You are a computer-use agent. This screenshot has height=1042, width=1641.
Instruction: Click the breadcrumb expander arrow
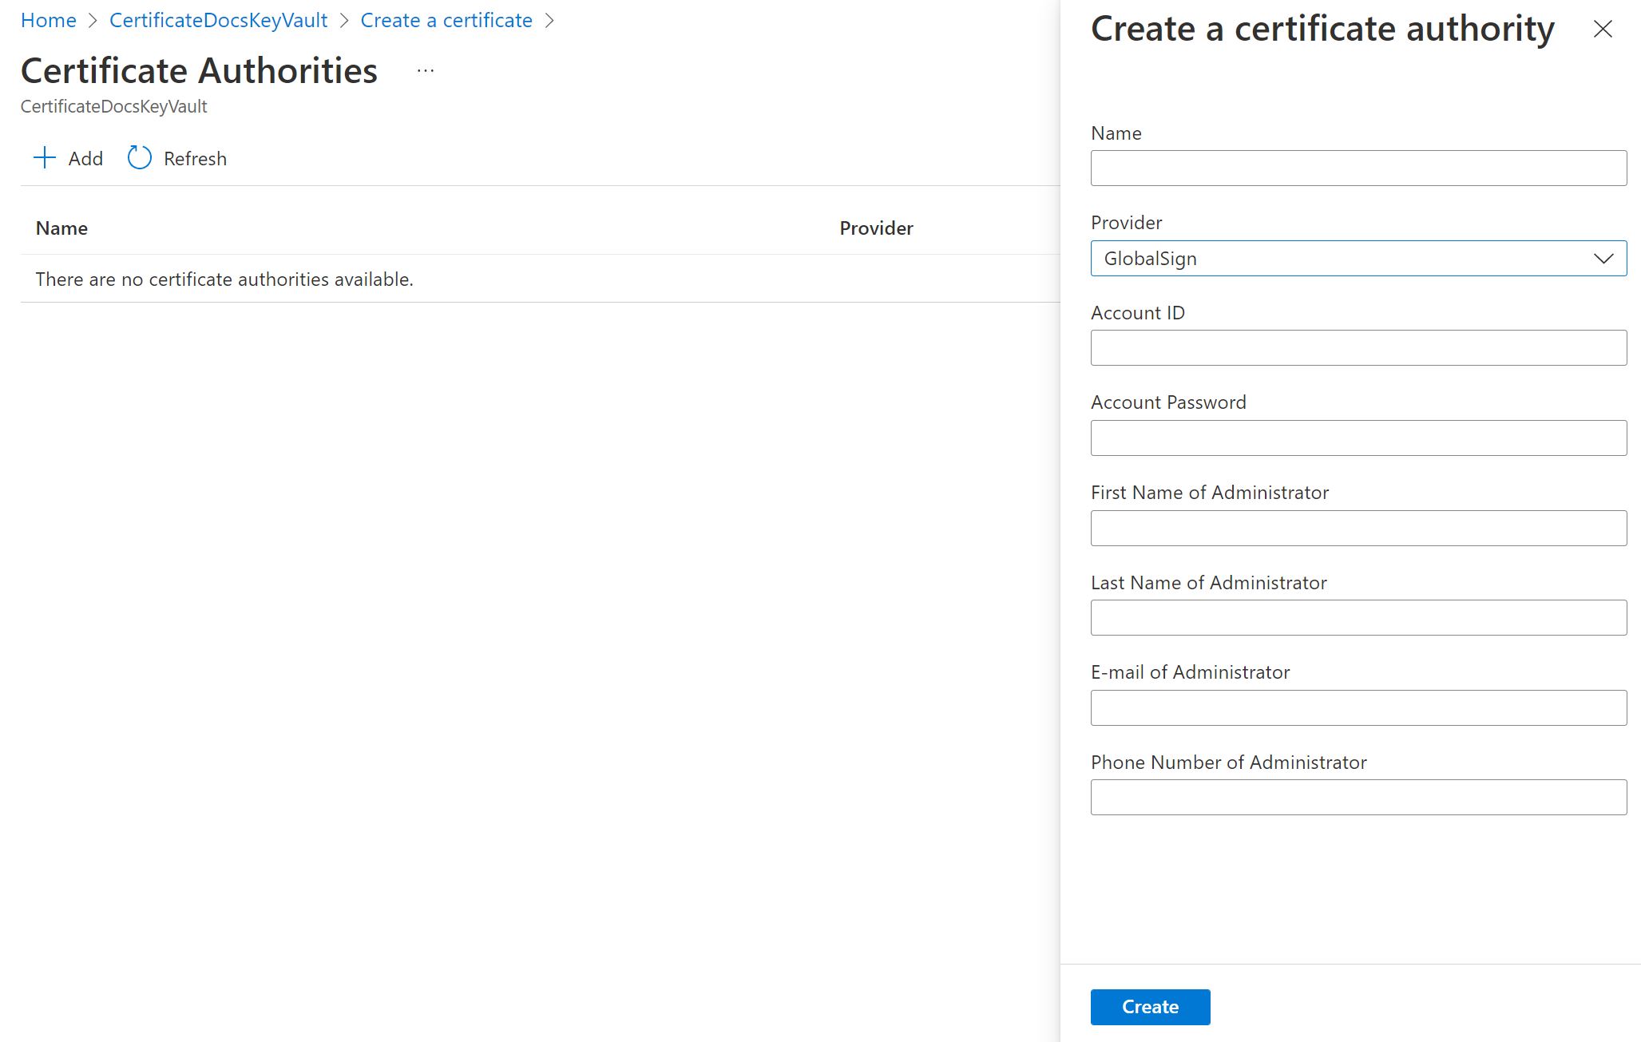click(x=550, y=20)
